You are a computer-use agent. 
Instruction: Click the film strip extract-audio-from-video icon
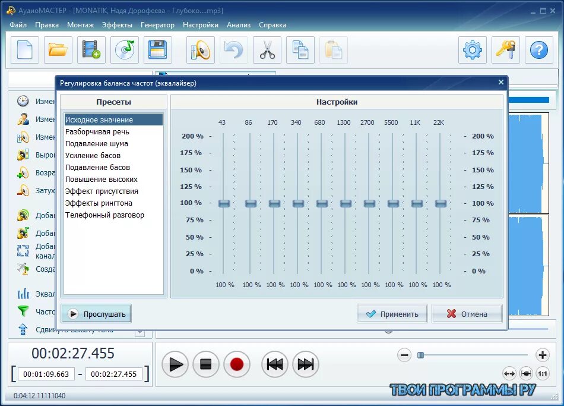pos(91,50)
